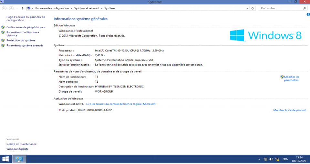Click system type text 32 bits, processeur x64

[124, 60]
